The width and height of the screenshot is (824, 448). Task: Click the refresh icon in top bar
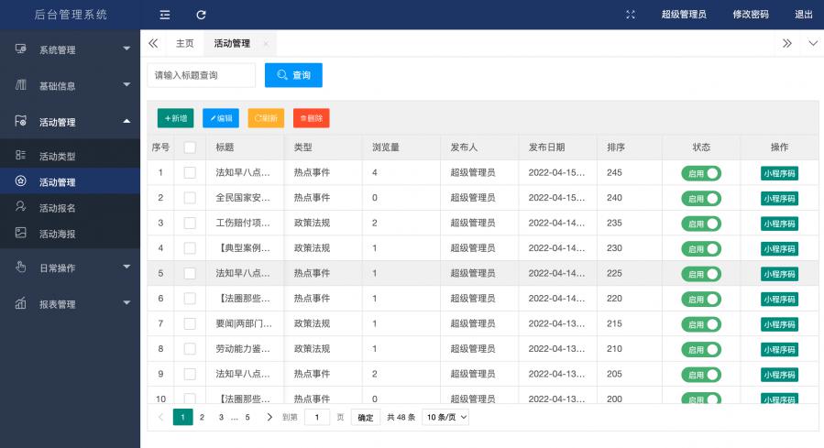coord(201,15)
